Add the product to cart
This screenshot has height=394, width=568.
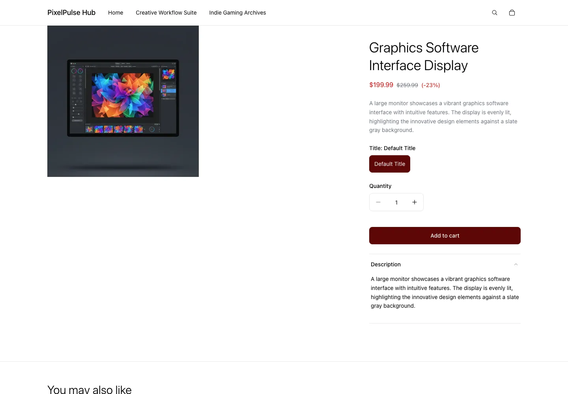click(445, 236)
